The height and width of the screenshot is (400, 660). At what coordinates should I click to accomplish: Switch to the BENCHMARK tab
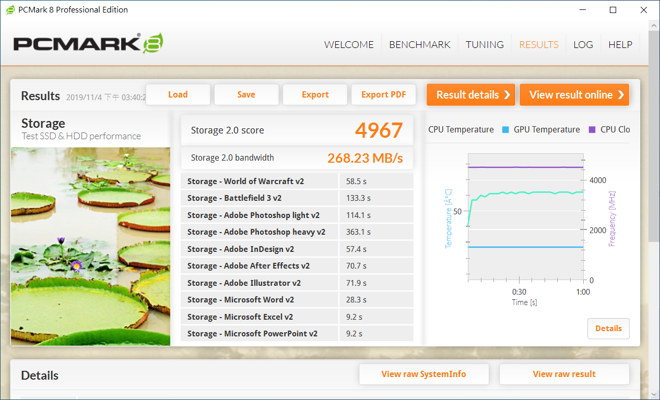tap(420, 45)
